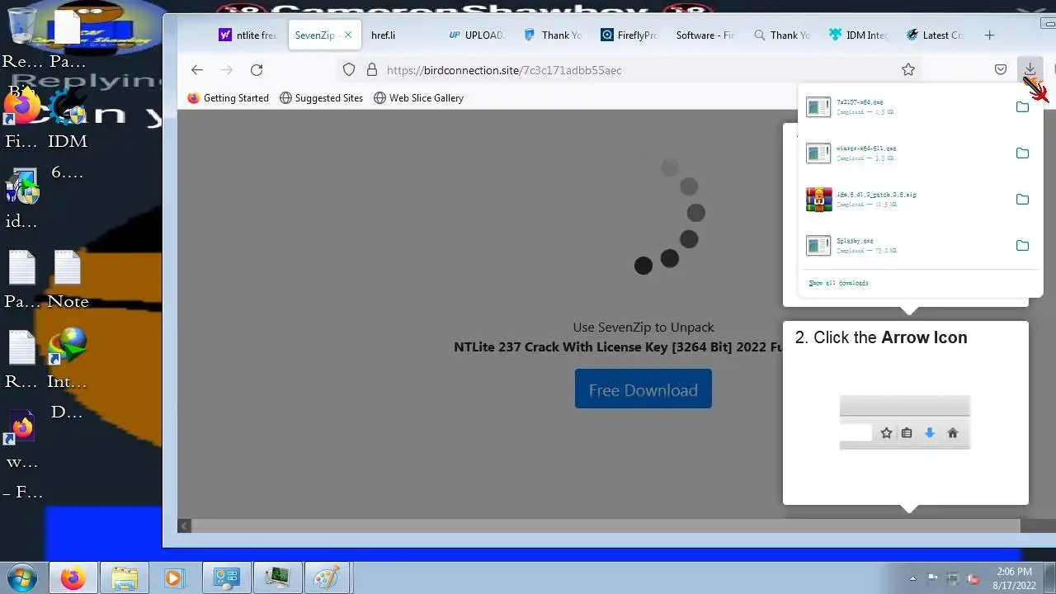The height and width of the screenshot is (594, 1056).
Task: Switch to the FireflyPro tab
Action: (629, 35)
